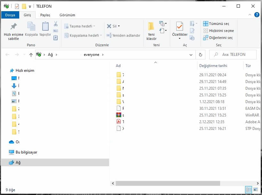Switch to details view in status bar
Image resolution: width=262 pixels, height=195 pixels.
click(249, 190)
